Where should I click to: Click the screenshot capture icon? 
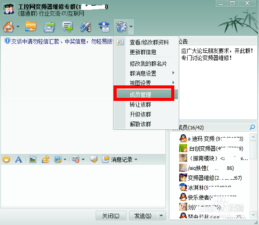58,160
